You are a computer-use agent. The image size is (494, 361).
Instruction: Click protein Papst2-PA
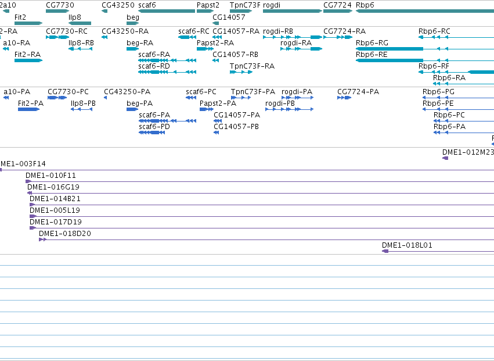tap(207, 109)
